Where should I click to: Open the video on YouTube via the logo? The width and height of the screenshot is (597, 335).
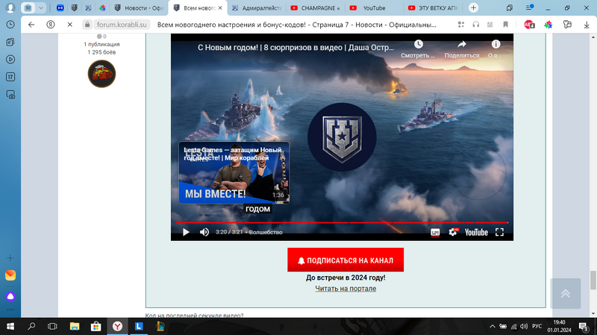click(x=476, y=232)
